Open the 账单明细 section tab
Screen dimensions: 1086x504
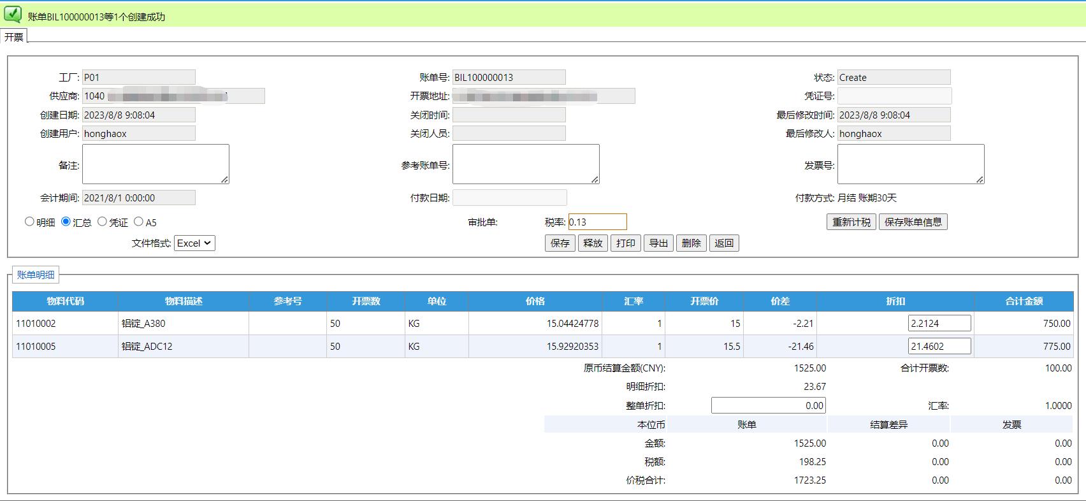coord(36,275)
